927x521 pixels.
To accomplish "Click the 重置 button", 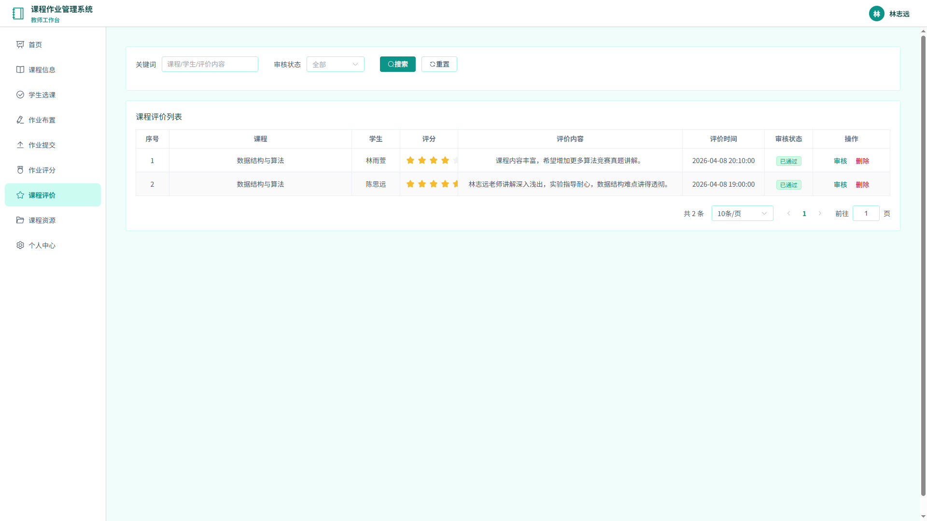I will 439,64.
